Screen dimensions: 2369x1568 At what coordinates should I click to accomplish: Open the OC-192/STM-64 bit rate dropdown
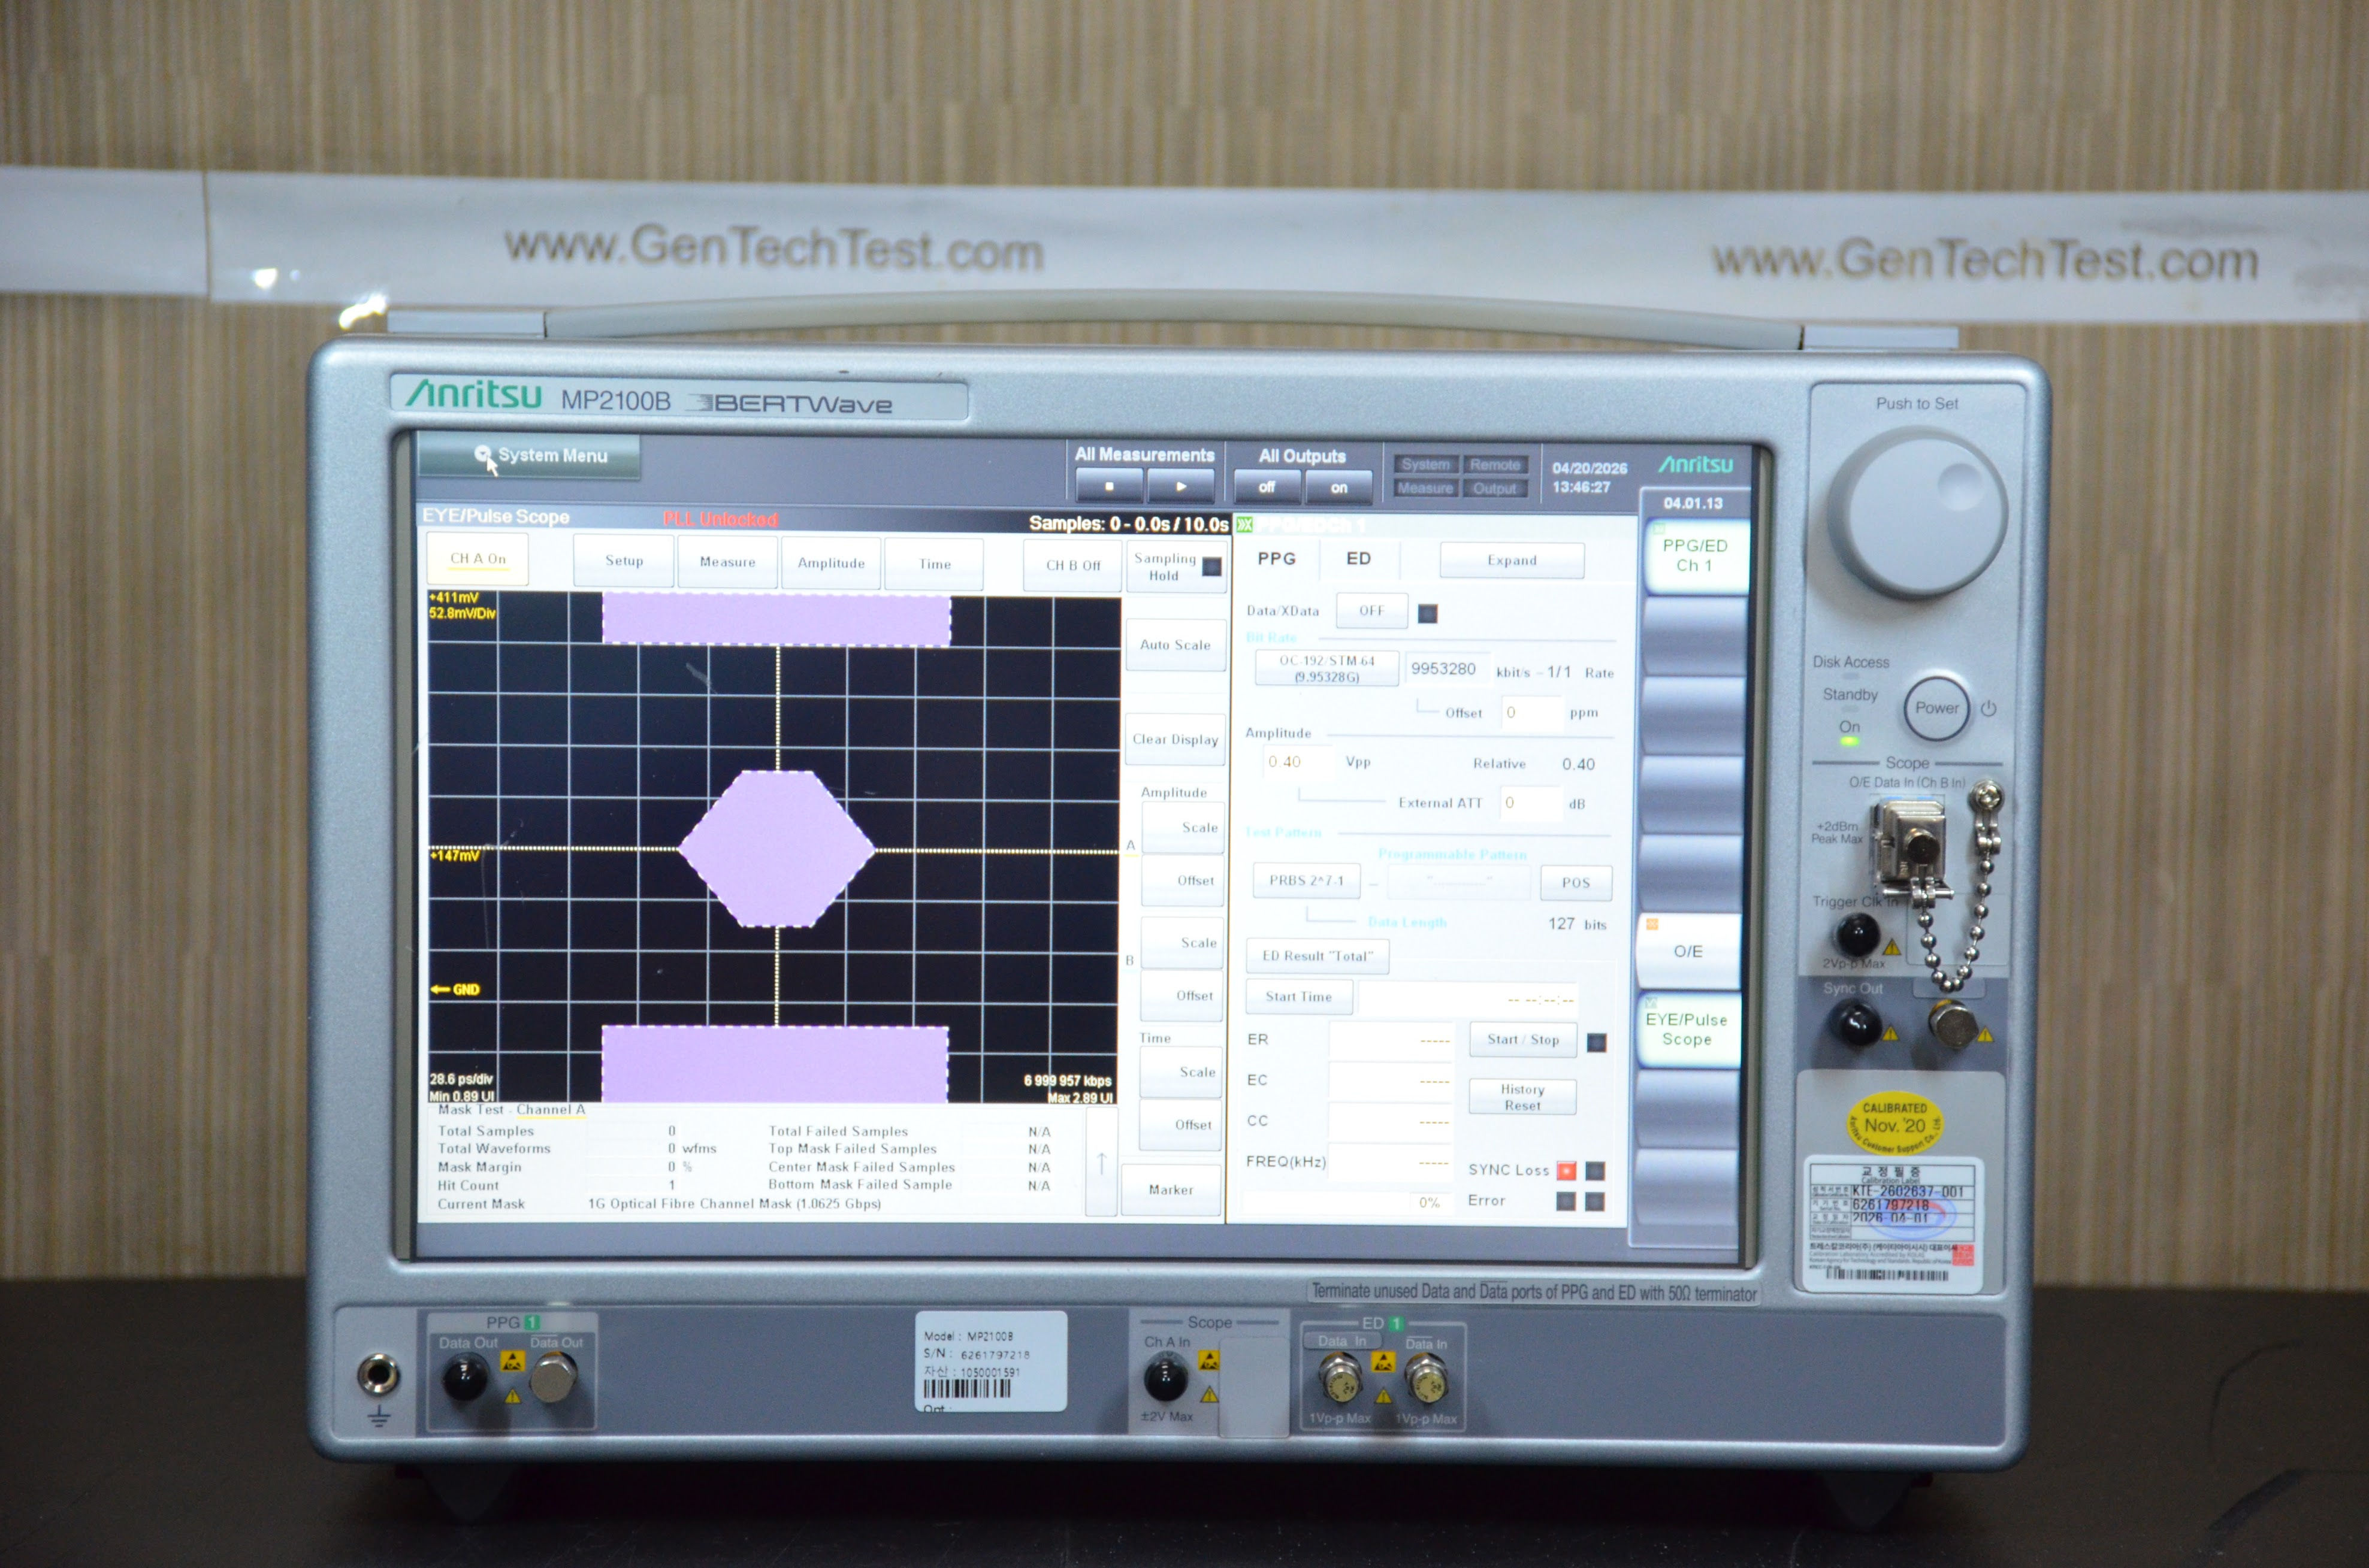pos(1326,669)
